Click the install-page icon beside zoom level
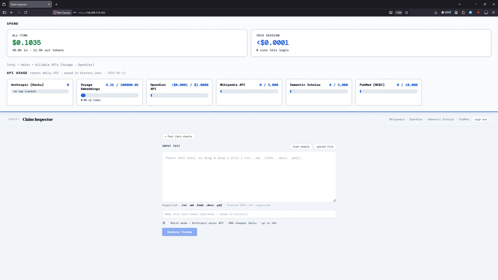Viewport: 498px width, 280px height. 391,12
